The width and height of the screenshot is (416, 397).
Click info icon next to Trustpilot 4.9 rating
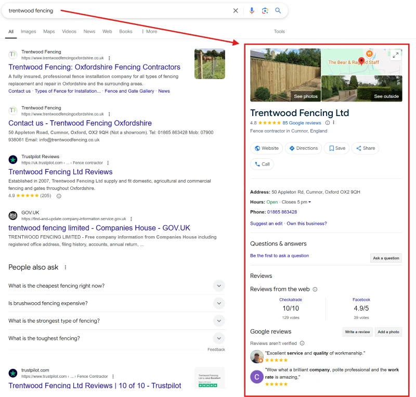click(59, 196)
